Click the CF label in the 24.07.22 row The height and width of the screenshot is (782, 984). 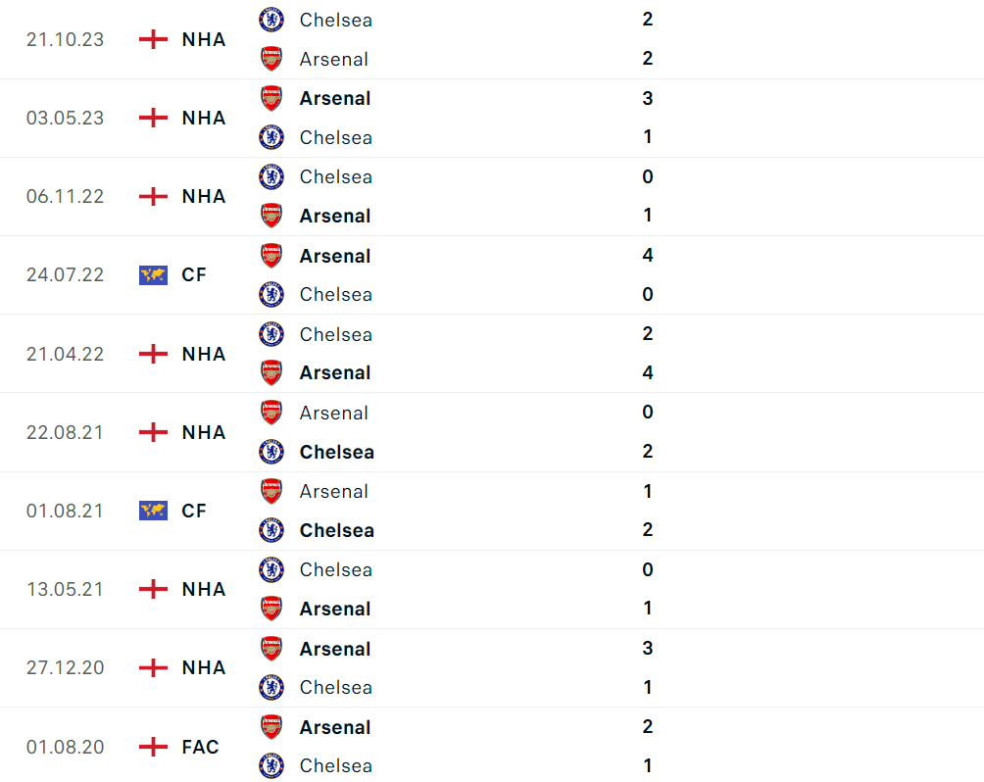tap(194, 275)
